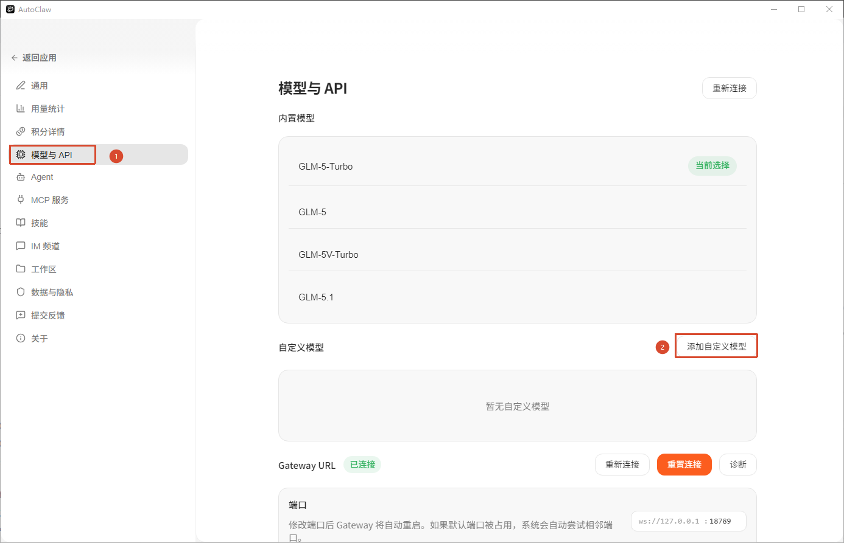The width and height of the screenshot is (844, 543).
Task: Switch to the MCP 服务 section
Action: pos(99,200)
